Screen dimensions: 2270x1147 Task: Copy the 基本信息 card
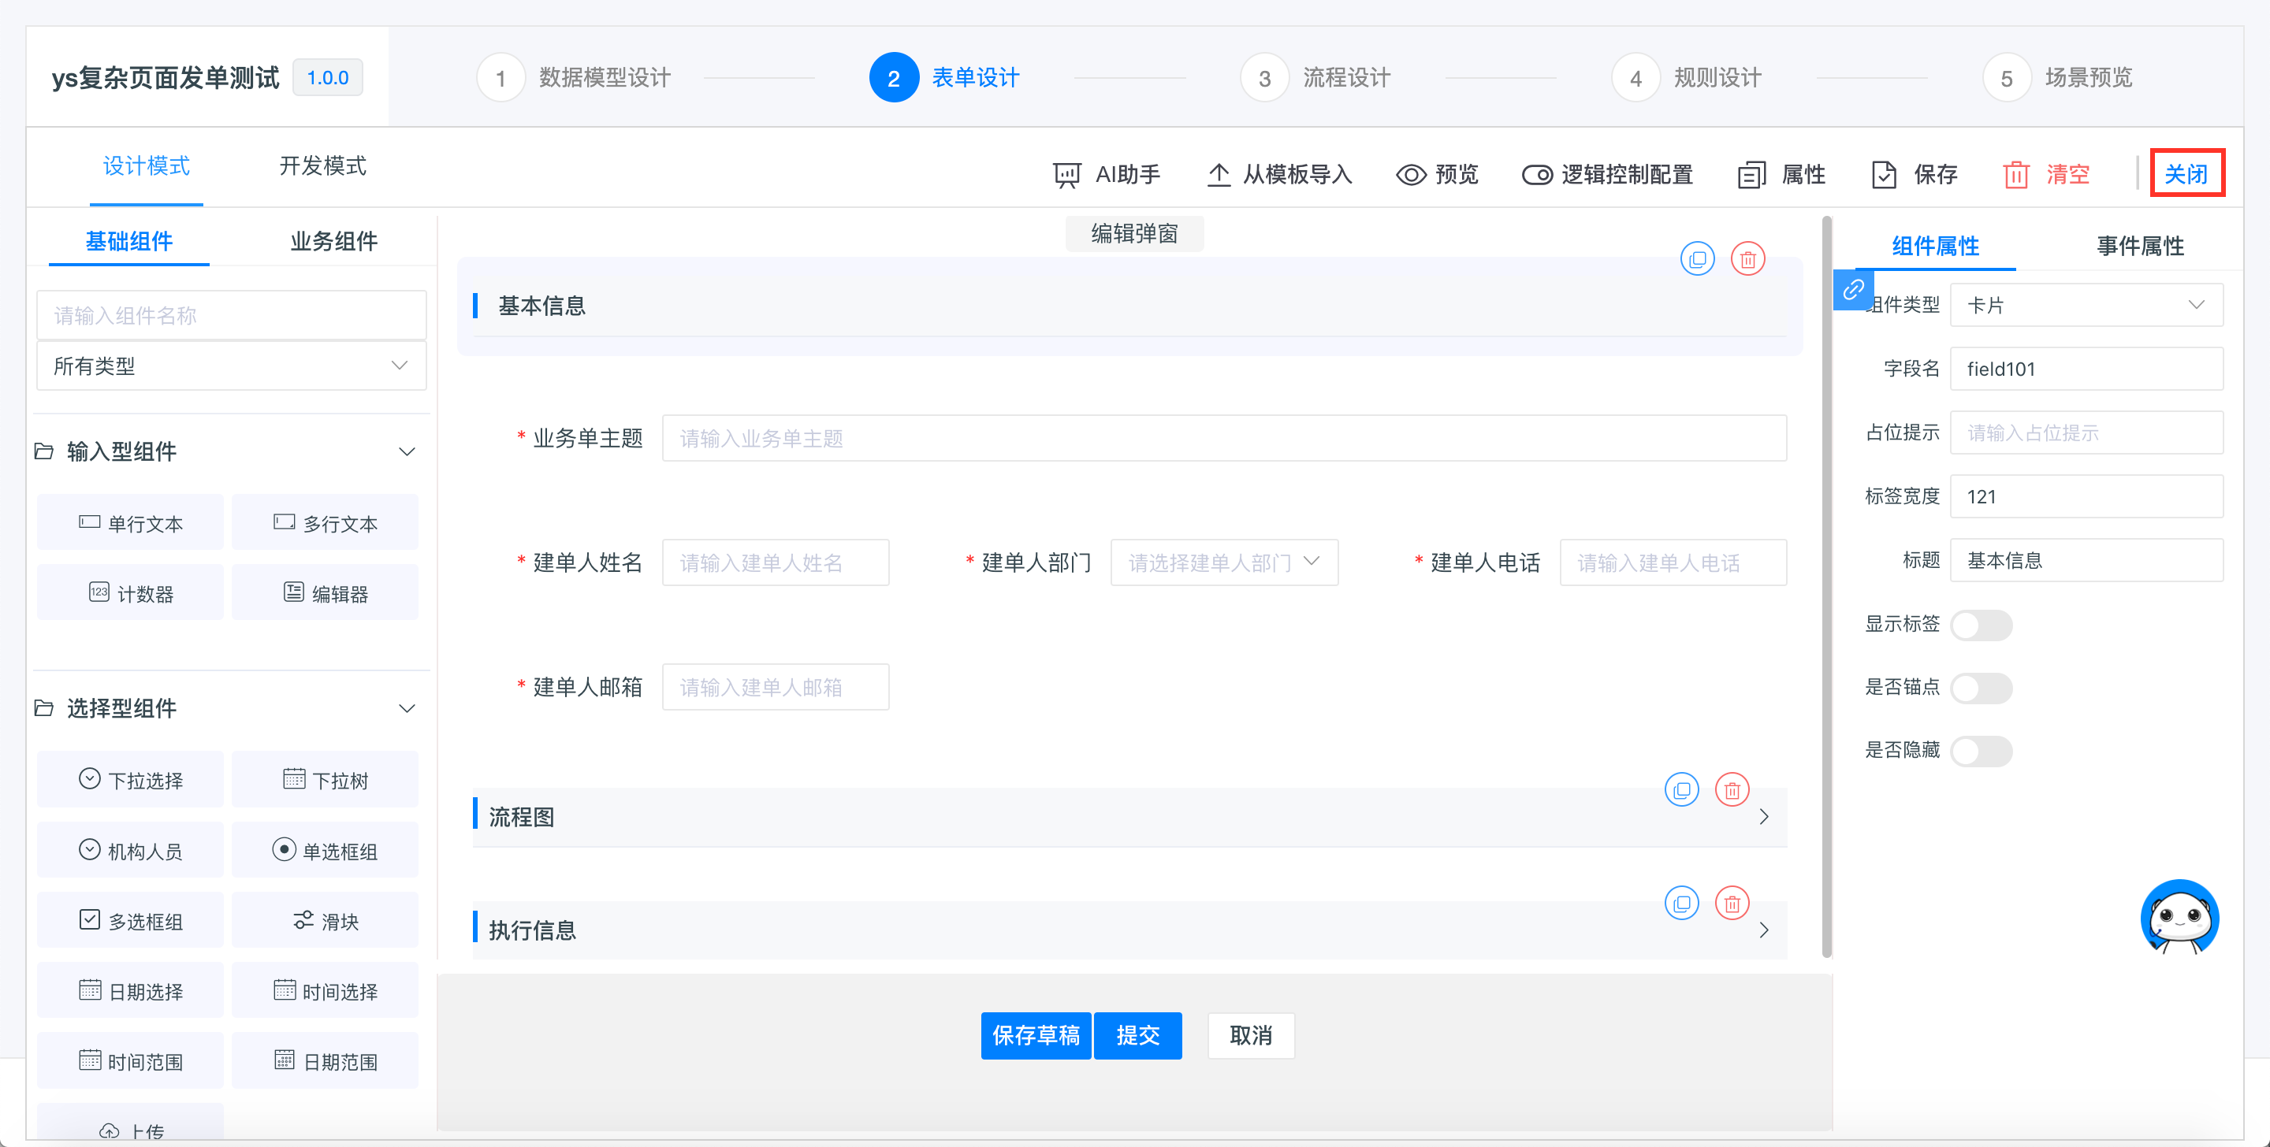(1697, 259)
